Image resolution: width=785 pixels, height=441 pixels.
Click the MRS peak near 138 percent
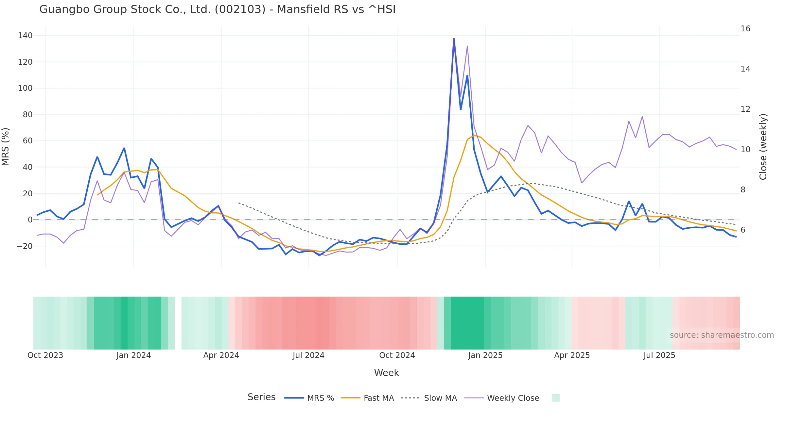tap(454, 39)
